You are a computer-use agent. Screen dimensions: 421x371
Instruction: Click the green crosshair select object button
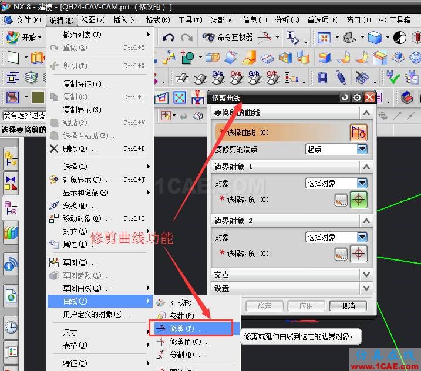click(x=359, y=200)
